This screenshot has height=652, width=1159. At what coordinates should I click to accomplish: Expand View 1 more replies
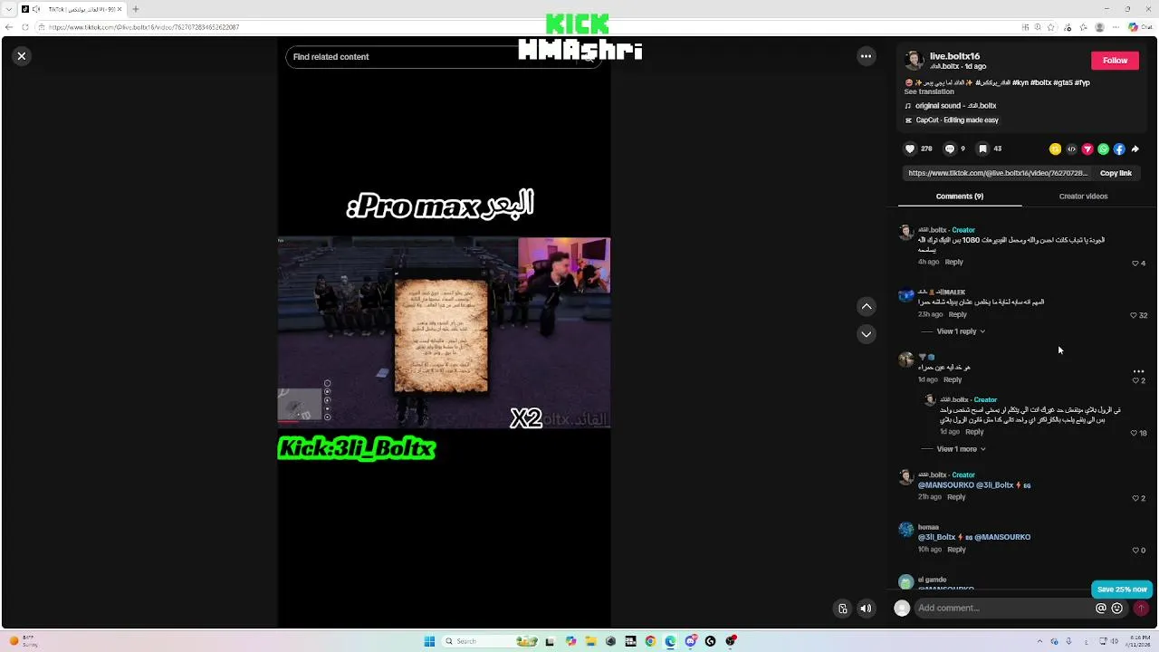point(961,449)
